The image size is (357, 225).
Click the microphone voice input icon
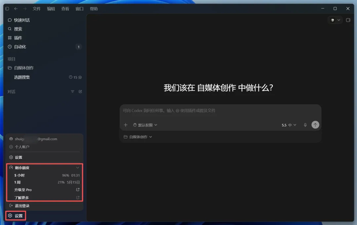point(305,125)
